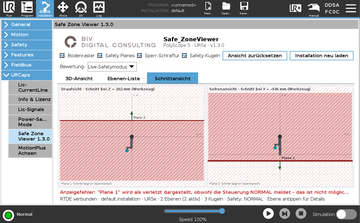
Task: Create a file with New icon
Action: click(208, 6)
